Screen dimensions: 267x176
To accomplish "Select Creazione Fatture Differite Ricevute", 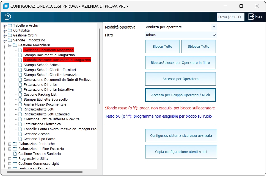I will (x=51, y=119).
